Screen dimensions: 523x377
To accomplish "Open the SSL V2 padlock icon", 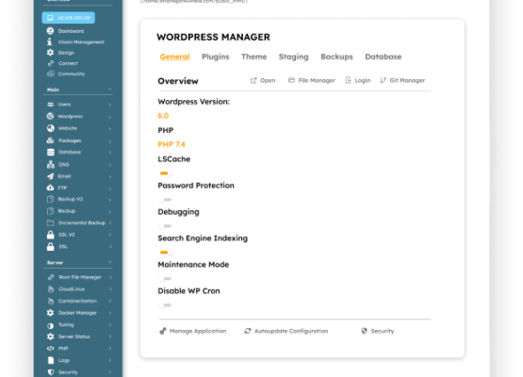I will [50, 235].
